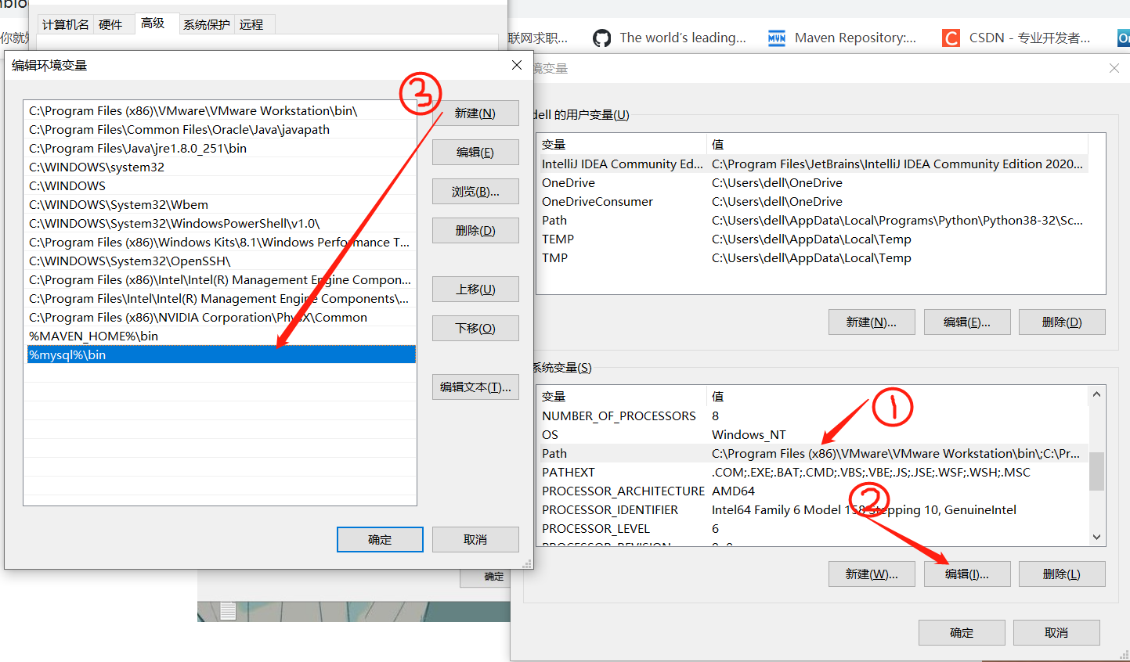
Task: Switch to the 硬件 tab
Action: pos(110,25)
